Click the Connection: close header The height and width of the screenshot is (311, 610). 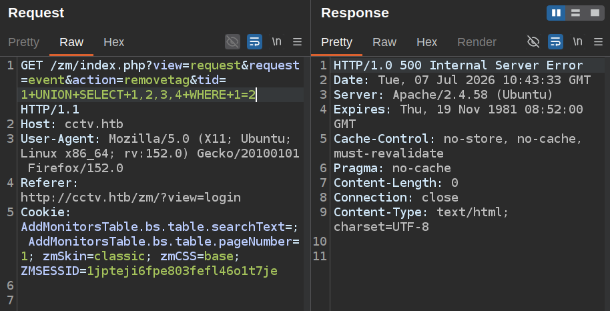(x=396, y=198)
